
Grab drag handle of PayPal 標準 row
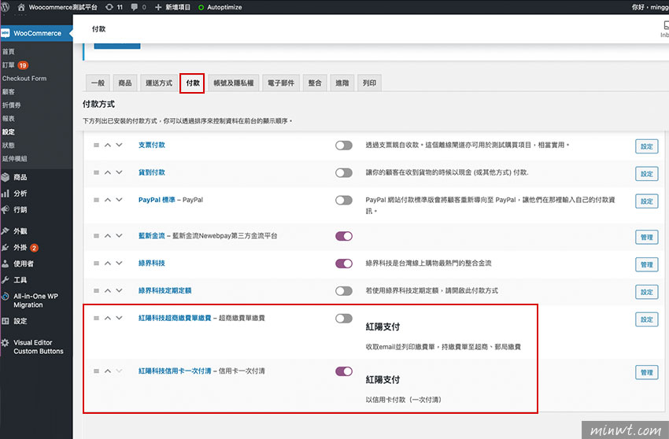tap(97, 200)
